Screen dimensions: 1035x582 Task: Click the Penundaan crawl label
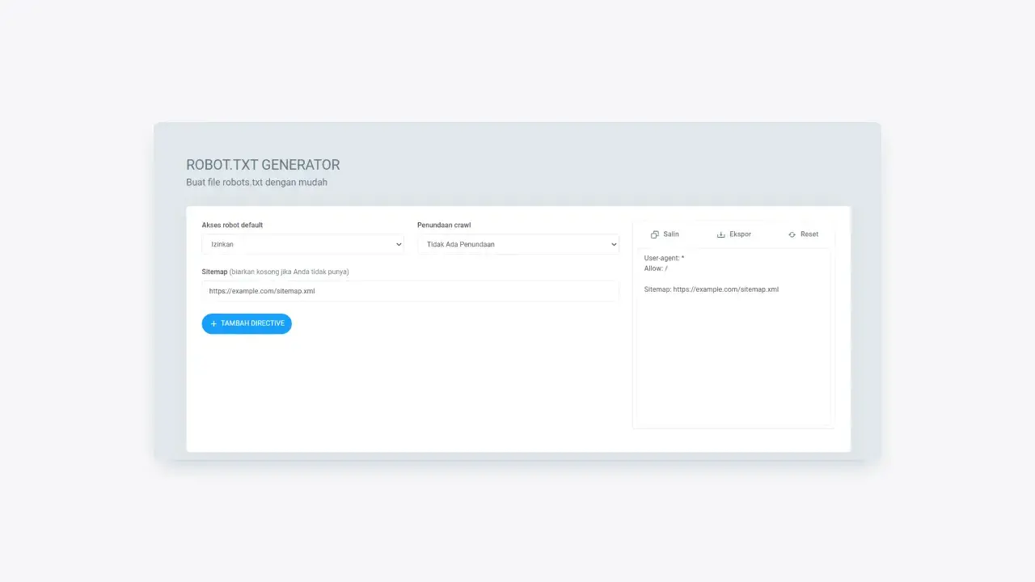click(444, 225)
